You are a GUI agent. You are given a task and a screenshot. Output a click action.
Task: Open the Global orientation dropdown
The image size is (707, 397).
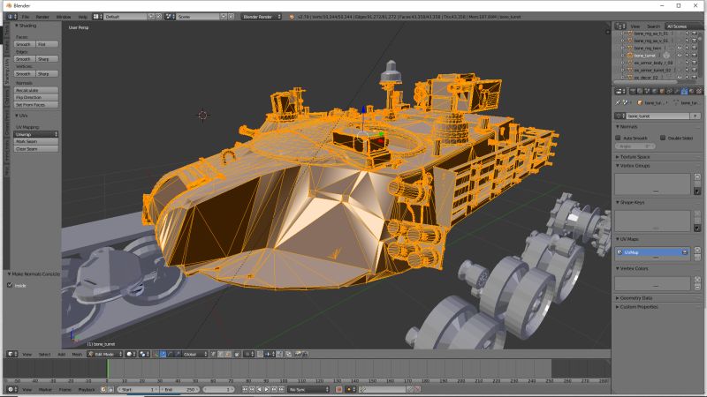194,355
